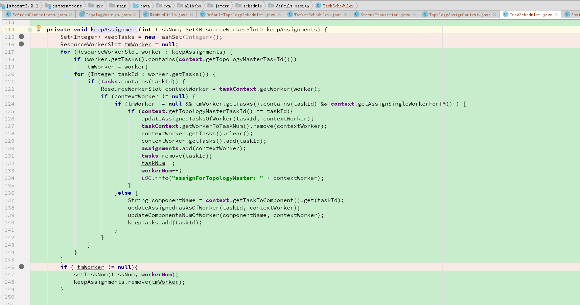This screenshot has width=580, height=305.
Task: Open the jstorm-core module breadcrumb
Action: click(67, 6)
